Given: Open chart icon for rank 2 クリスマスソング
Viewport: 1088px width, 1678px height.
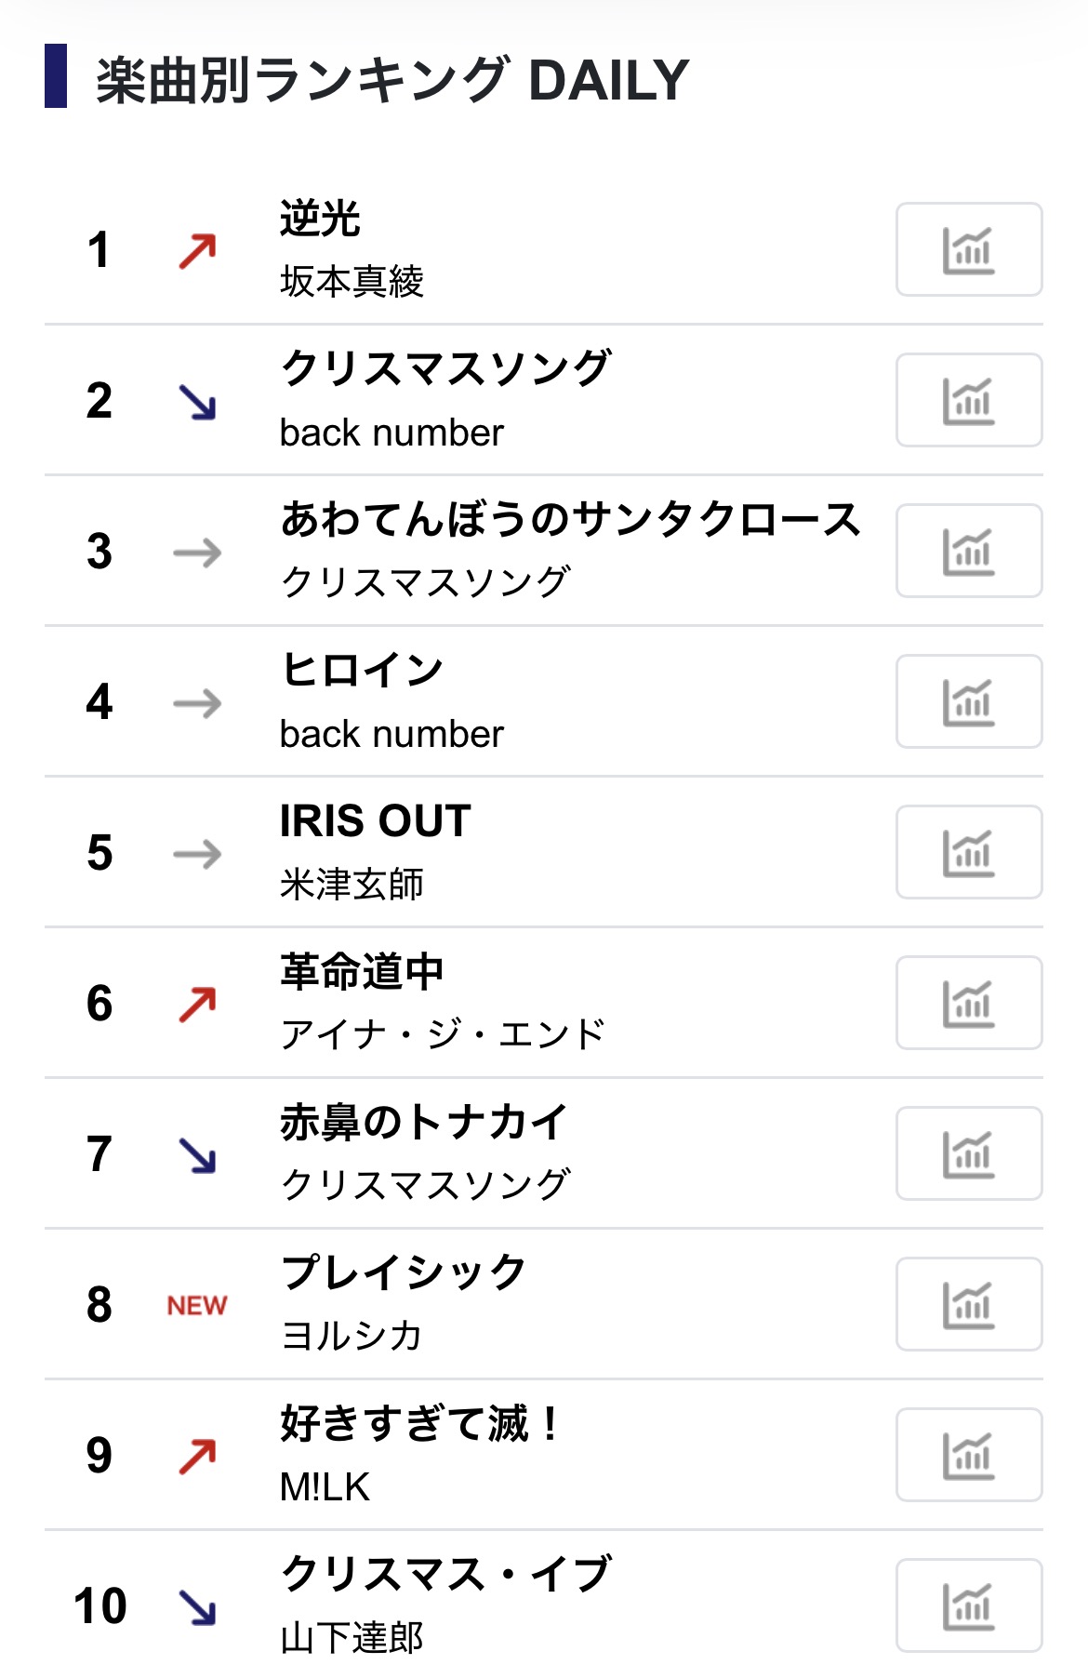Looking at the screenshot, I should click(x=968, y=400).
